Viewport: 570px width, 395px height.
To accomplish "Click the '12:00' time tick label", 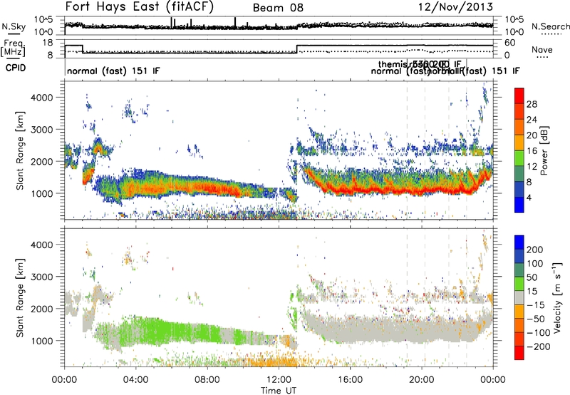I will click(279, 380).
